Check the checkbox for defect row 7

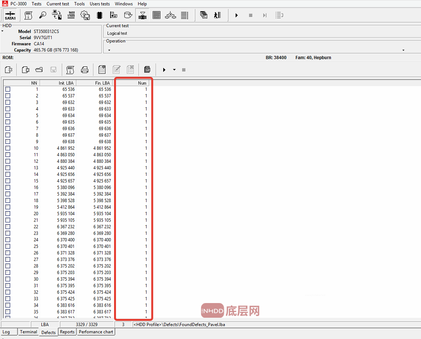coord(8,128)
